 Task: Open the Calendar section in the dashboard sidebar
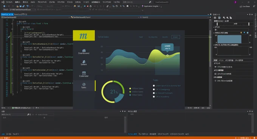[x=84, y=74]
